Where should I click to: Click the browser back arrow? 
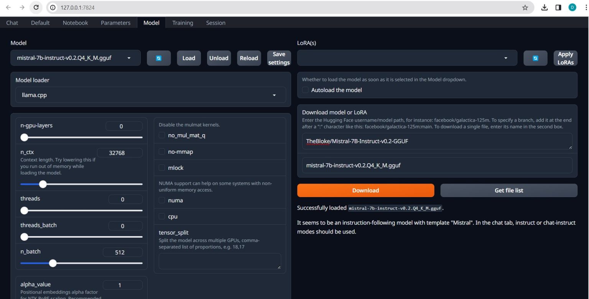point(8,7)
